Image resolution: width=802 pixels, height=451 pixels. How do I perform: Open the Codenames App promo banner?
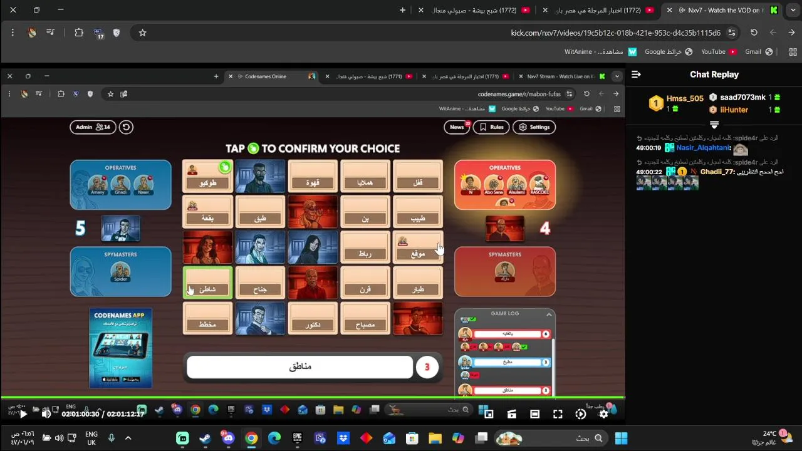[120, 348]
